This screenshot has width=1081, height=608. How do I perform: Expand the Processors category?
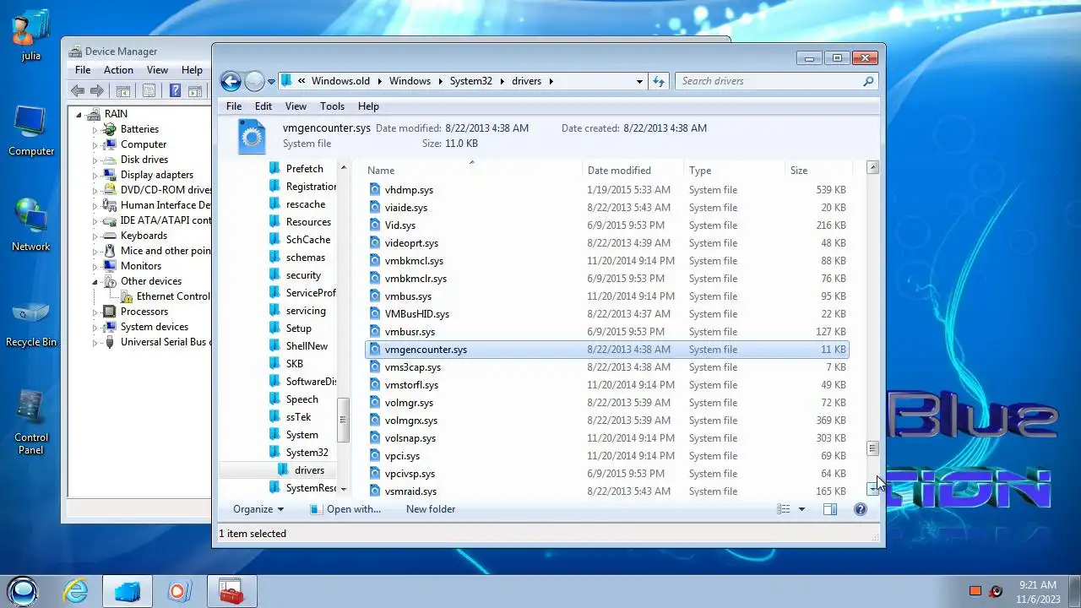(95, 312)
